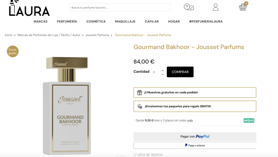Screen dimensions: 278x157
Task: Pay with the PayPal button
Action: coord(195,136)
